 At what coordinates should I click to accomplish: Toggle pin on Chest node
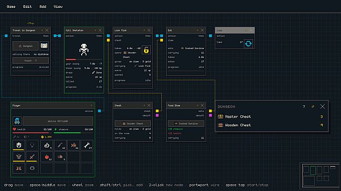click(x=144, y=105)
